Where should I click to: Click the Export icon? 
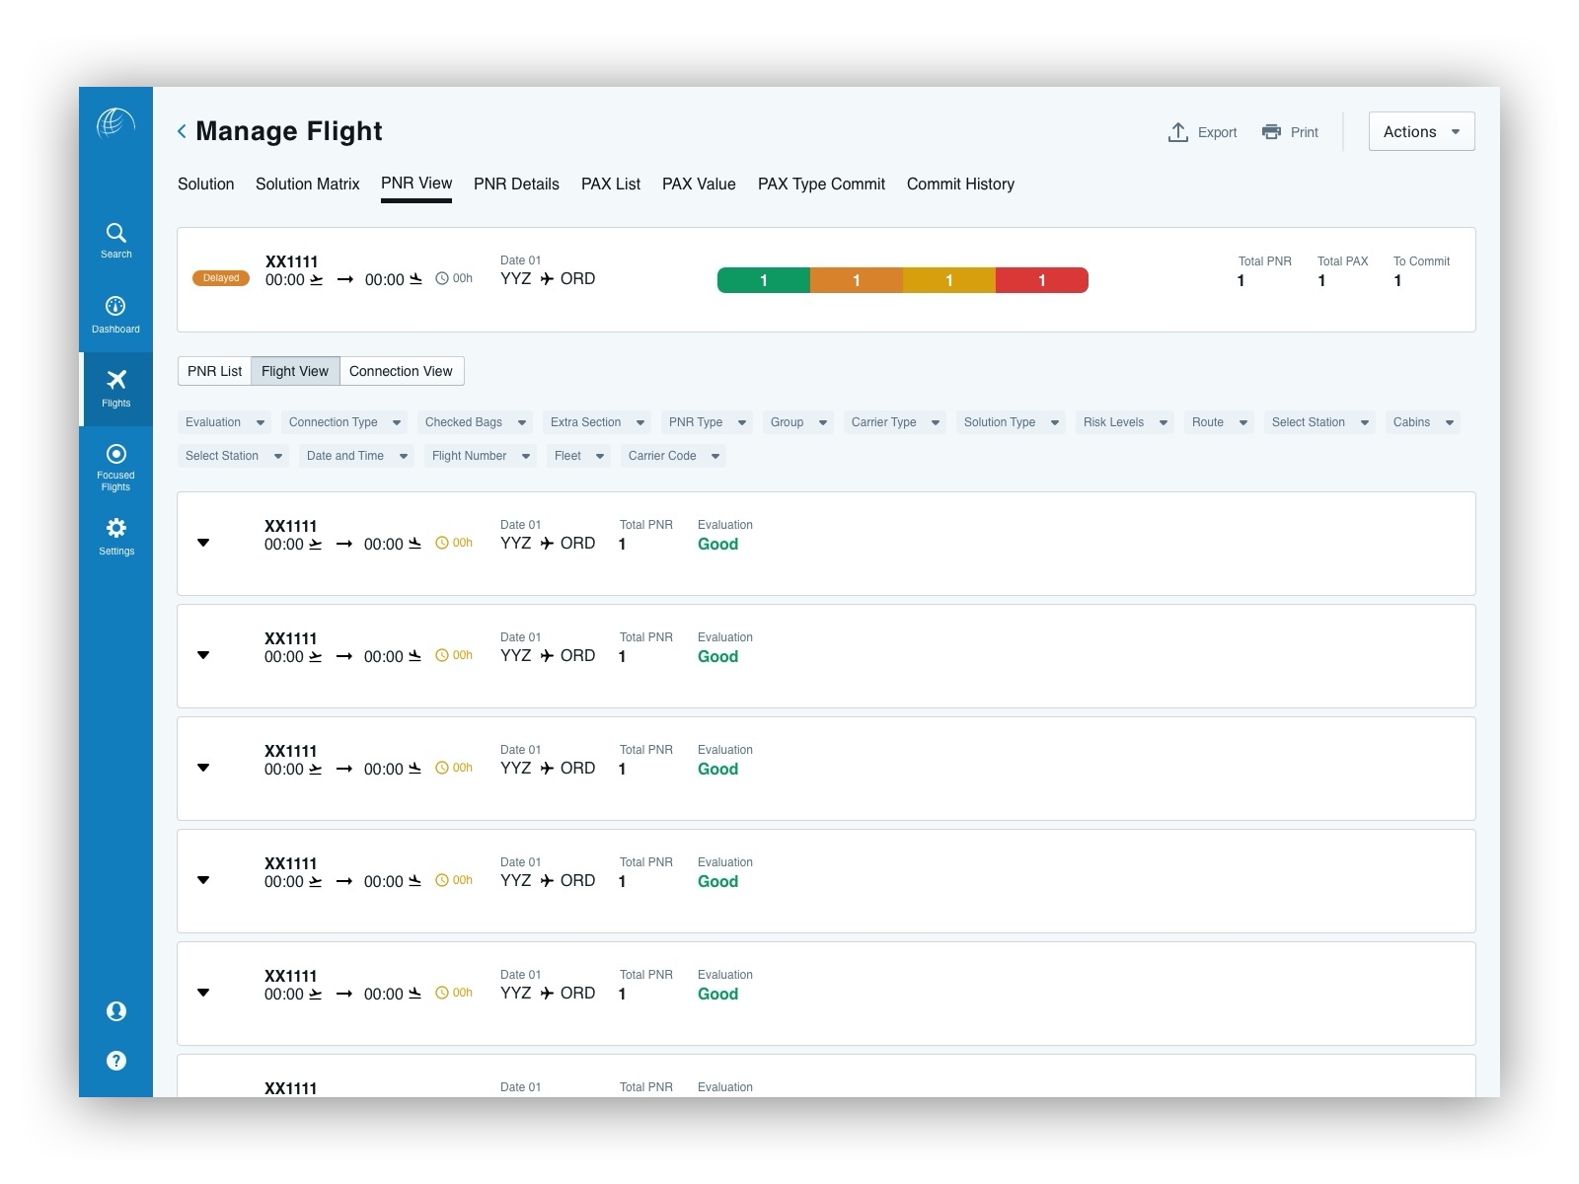[1178, 131]
